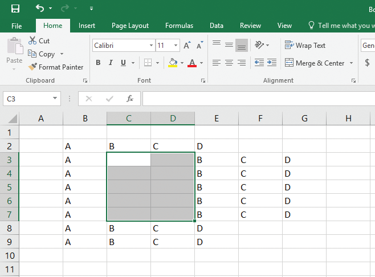Image resolution: width=375 pixels, height=277 pixels.
Task: Open the Font Color dropdown arrow
Action: click(201, 63)
